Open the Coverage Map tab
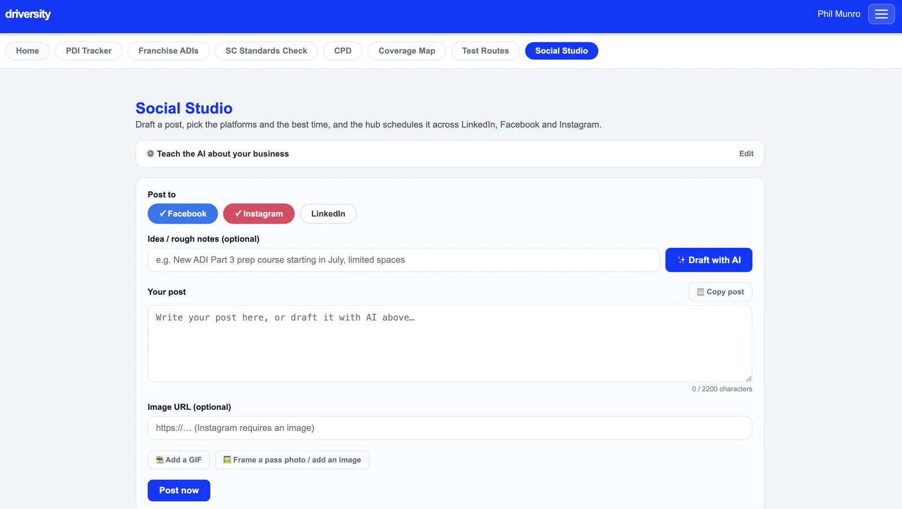The width and height of the screenshot is (902, 509). point(406,51)
